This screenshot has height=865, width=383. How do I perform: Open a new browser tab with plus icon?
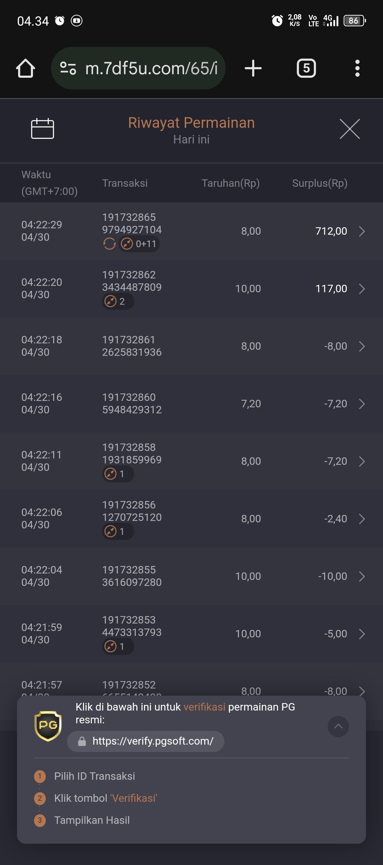pos(253,68)
